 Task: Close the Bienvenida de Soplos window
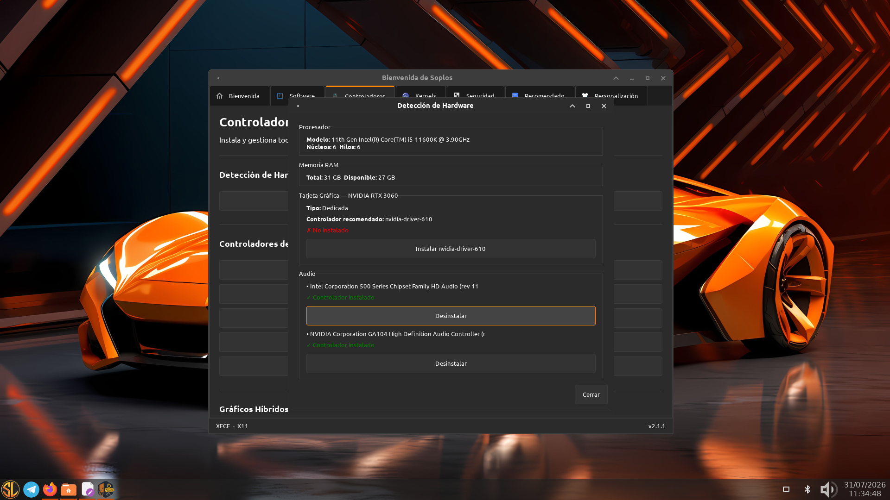click(663, 78)
